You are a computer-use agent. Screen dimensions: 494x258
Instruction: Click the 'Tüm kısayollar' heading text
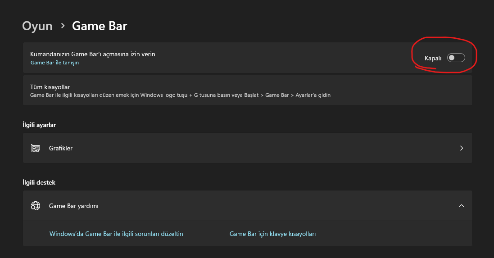[50, 87]
